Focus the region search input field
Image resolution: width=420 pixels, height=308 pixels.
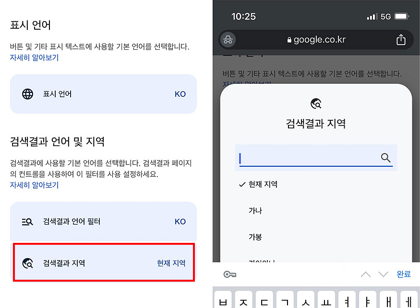(316, 158)
